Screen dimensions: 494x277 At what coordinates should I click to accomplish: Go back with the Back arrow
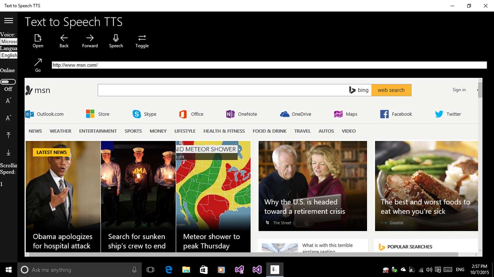(64, 38)
